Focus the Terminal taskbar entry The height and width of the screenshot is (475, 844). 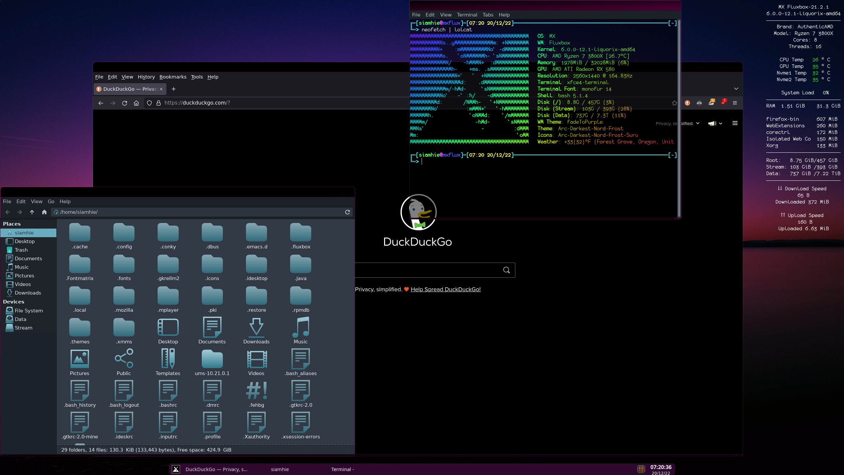[343, 469]
